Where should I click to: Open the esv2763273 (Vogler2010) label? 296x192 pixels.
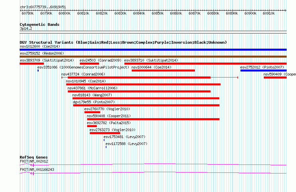tap(112, 130)
